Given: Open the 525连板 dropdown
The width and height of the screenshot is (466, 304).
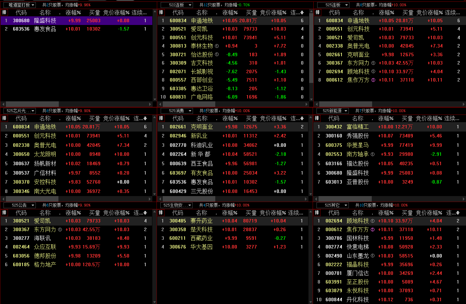Looking at the screenshot, I should 347,5.
